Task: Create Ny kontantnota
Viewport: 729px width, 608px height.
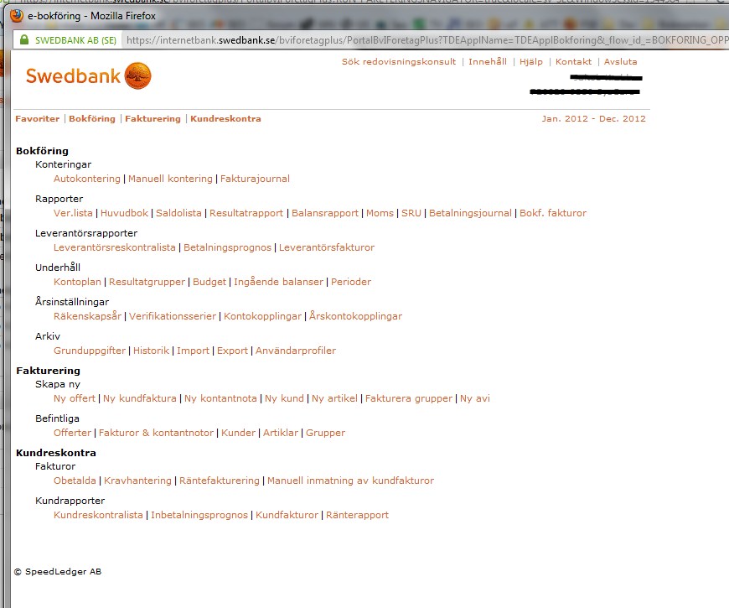Action: (x=220, y=398)
